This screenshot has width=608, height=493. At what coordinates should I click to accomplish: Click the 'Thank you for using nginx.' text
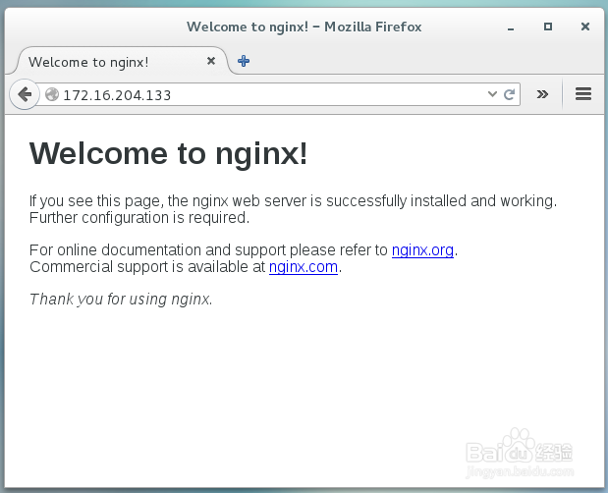click(121, 300)
